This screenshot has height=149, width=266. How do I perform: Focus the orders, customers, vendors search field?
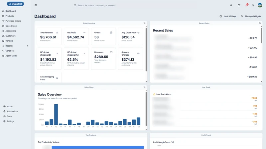pyautogui.click(x=97, y=5)
